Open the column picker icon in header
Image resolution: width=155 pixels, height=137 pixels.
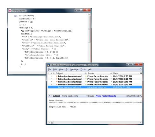coord(141,73)
